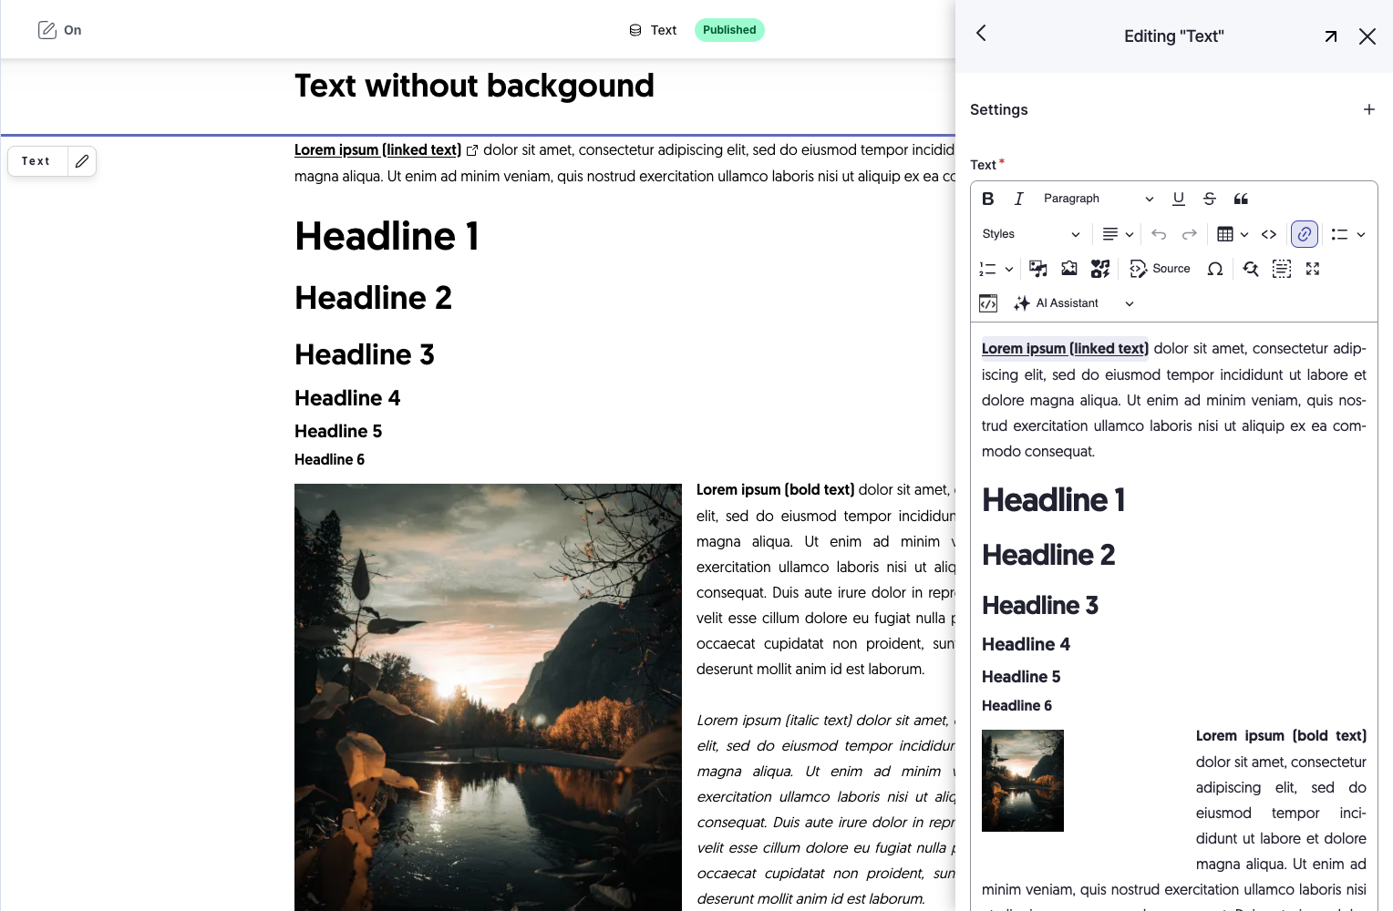Toggle the link button in the toolbar
This screenshot has height=911, width=1393.
tap(1305, 234)
